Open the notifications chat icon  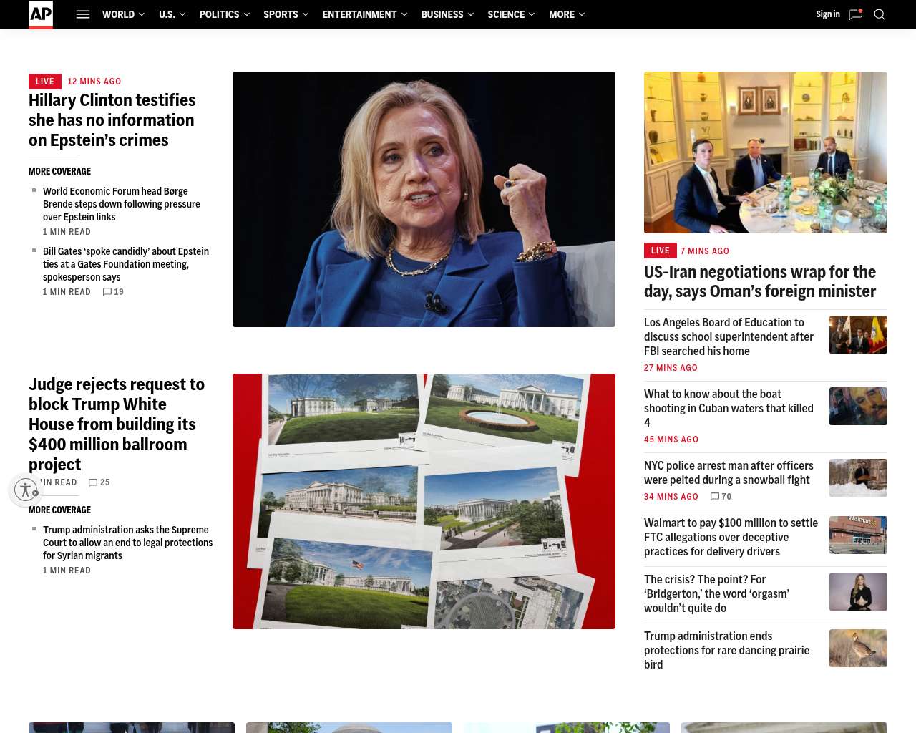(855, 14)
